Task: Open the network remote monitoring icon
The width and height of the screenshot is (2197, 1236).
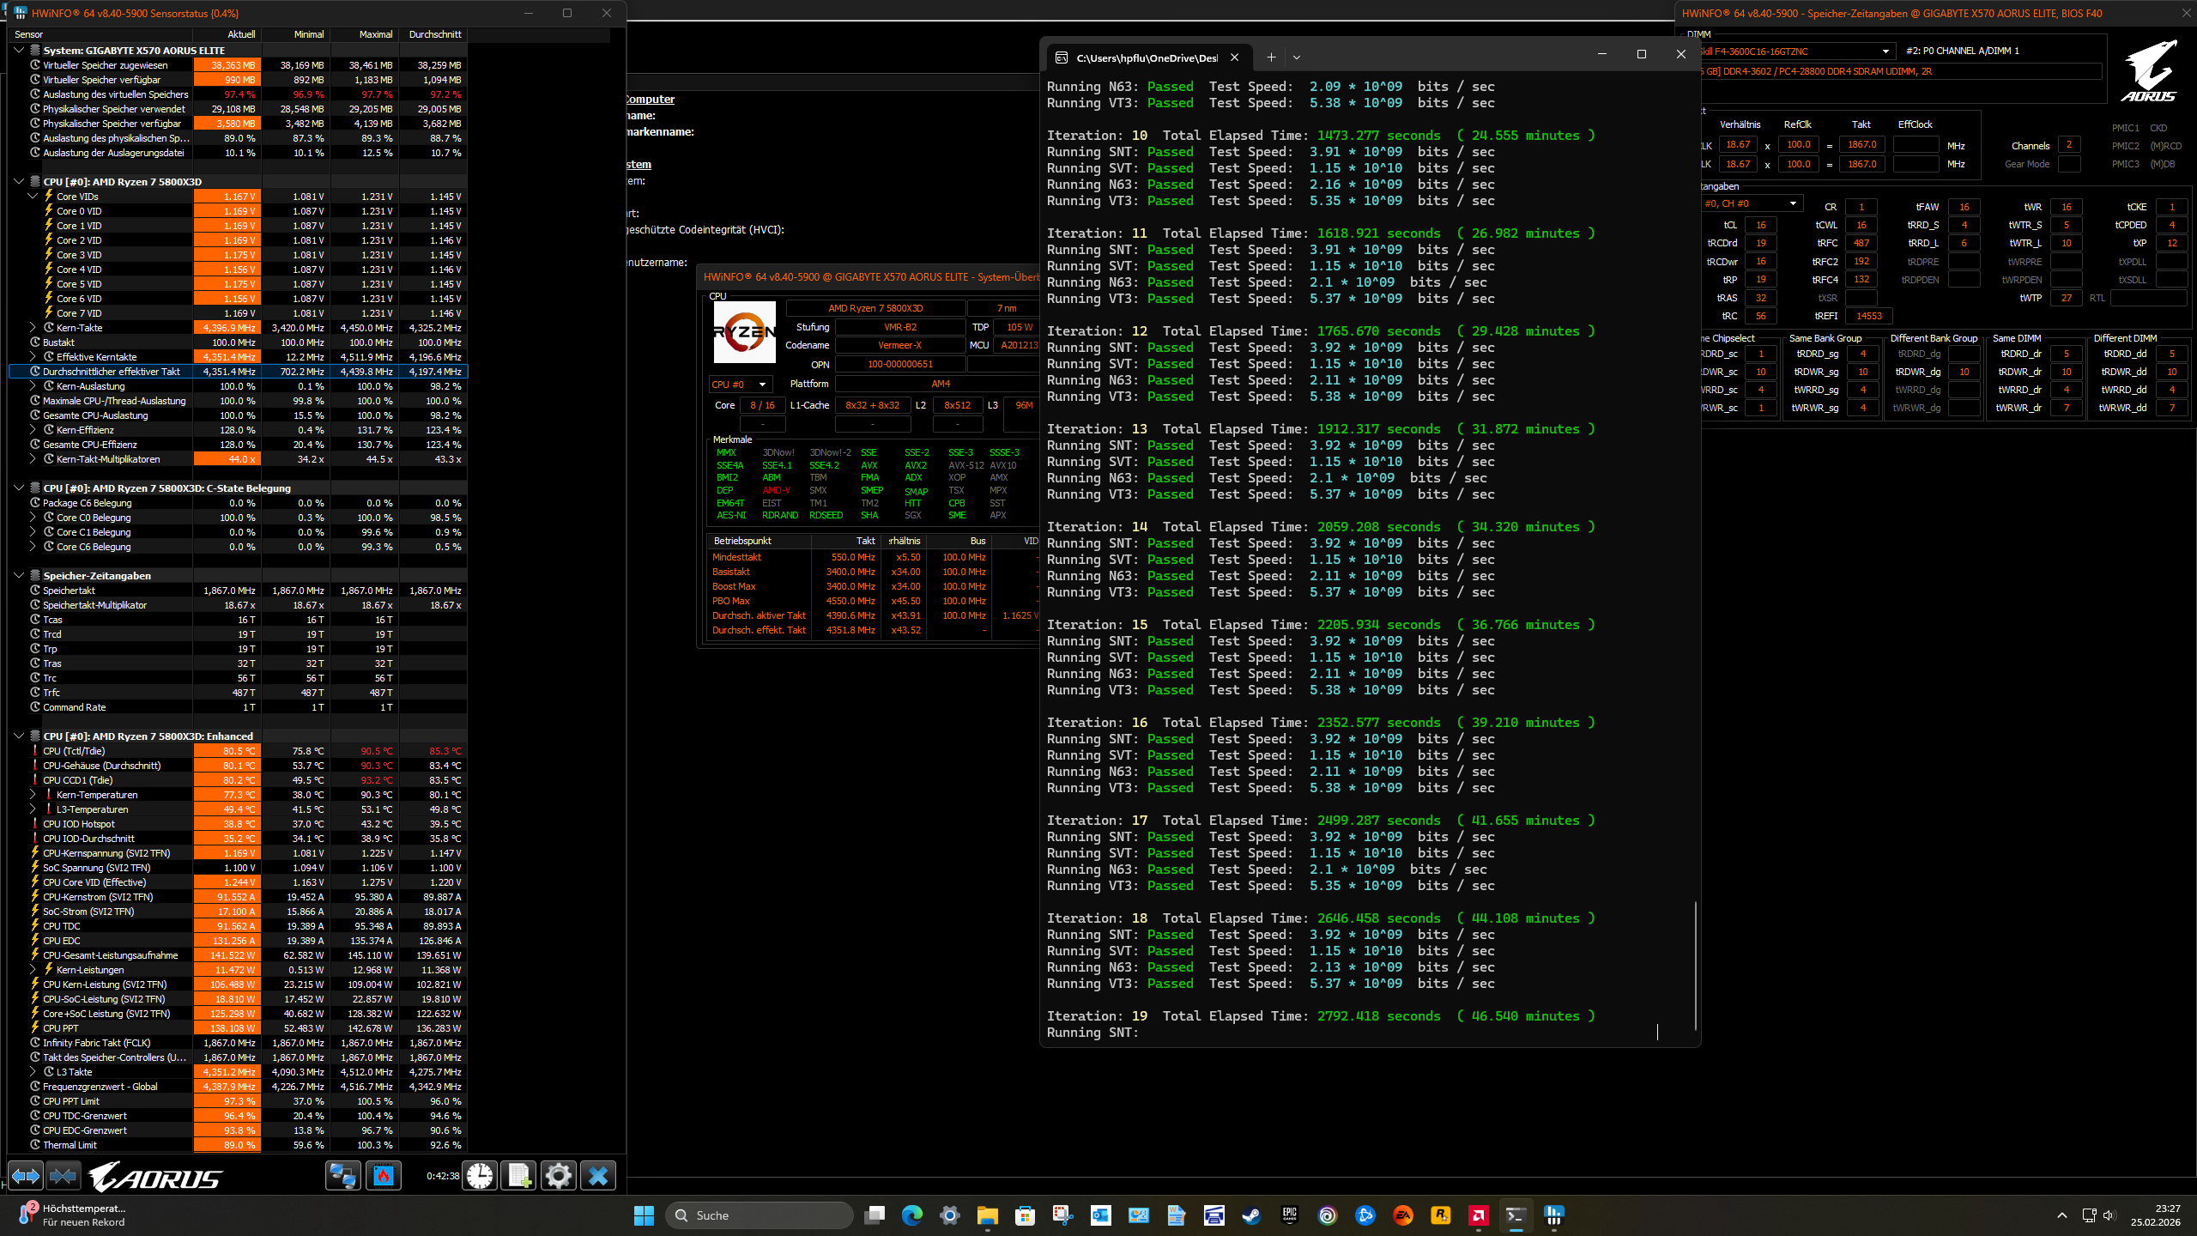Action: click(342, 1175)
